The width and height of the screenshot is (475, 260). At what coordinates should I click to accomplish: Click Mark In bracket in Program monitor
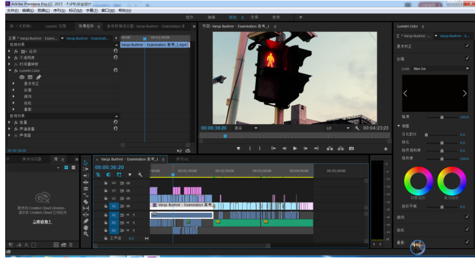coord(250,148)
